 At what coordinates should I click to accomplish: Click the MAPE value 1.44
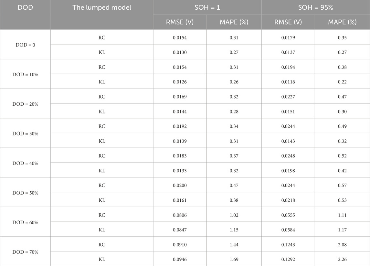[x=234, y=245]
